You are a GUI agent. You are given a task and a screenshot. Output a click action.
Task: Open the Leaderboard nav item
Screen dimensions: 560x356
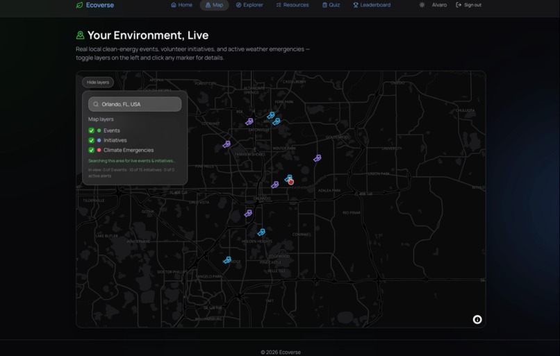[372, 5]
